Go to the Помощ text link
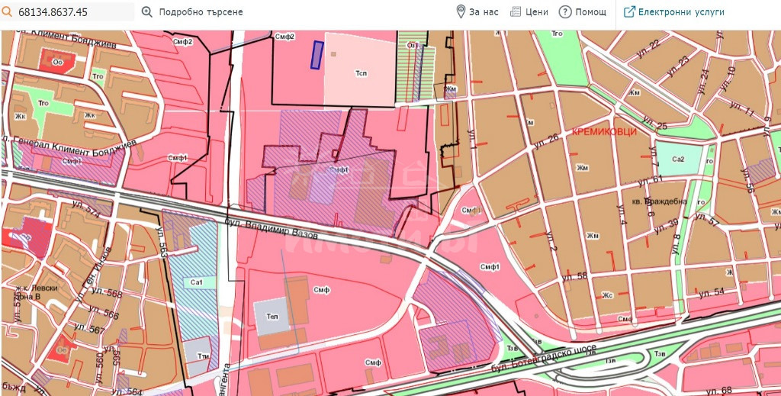The height and width of the screenshot is (396, 781). point(591,12)
